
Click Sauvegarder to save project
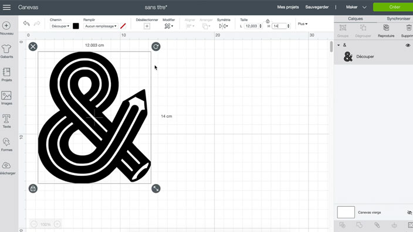coord(317,7)
